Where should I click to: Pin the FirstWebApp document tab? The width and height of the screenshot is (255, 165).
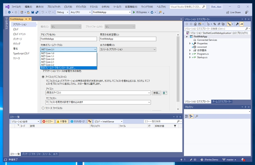pos(26,19)
